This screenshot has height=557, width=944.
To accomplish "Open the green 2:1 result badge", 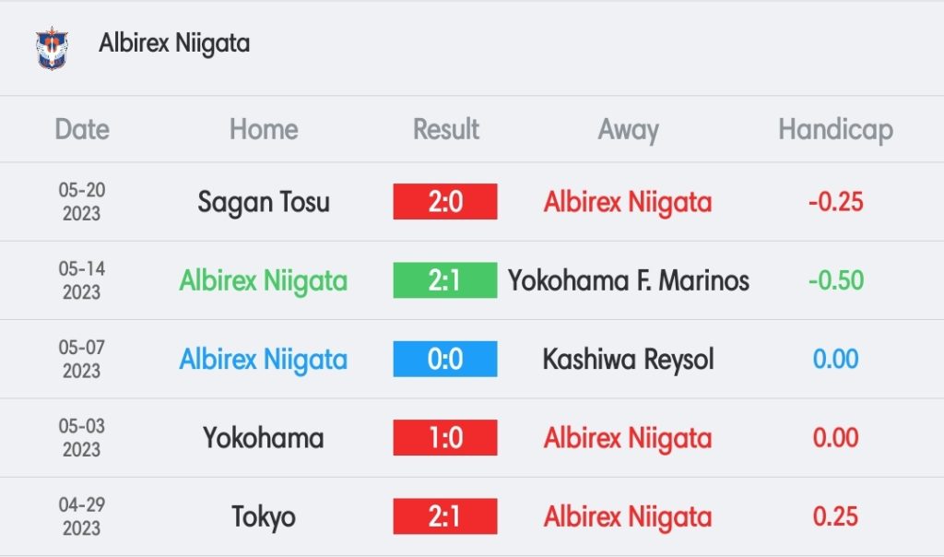I will point(445,280).
